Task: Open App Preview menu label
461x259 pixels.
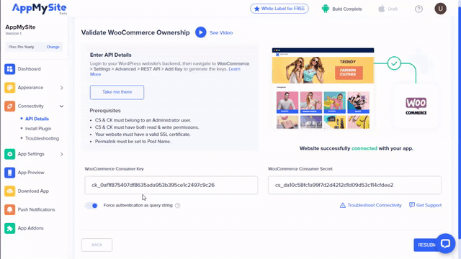Action: 31,173
